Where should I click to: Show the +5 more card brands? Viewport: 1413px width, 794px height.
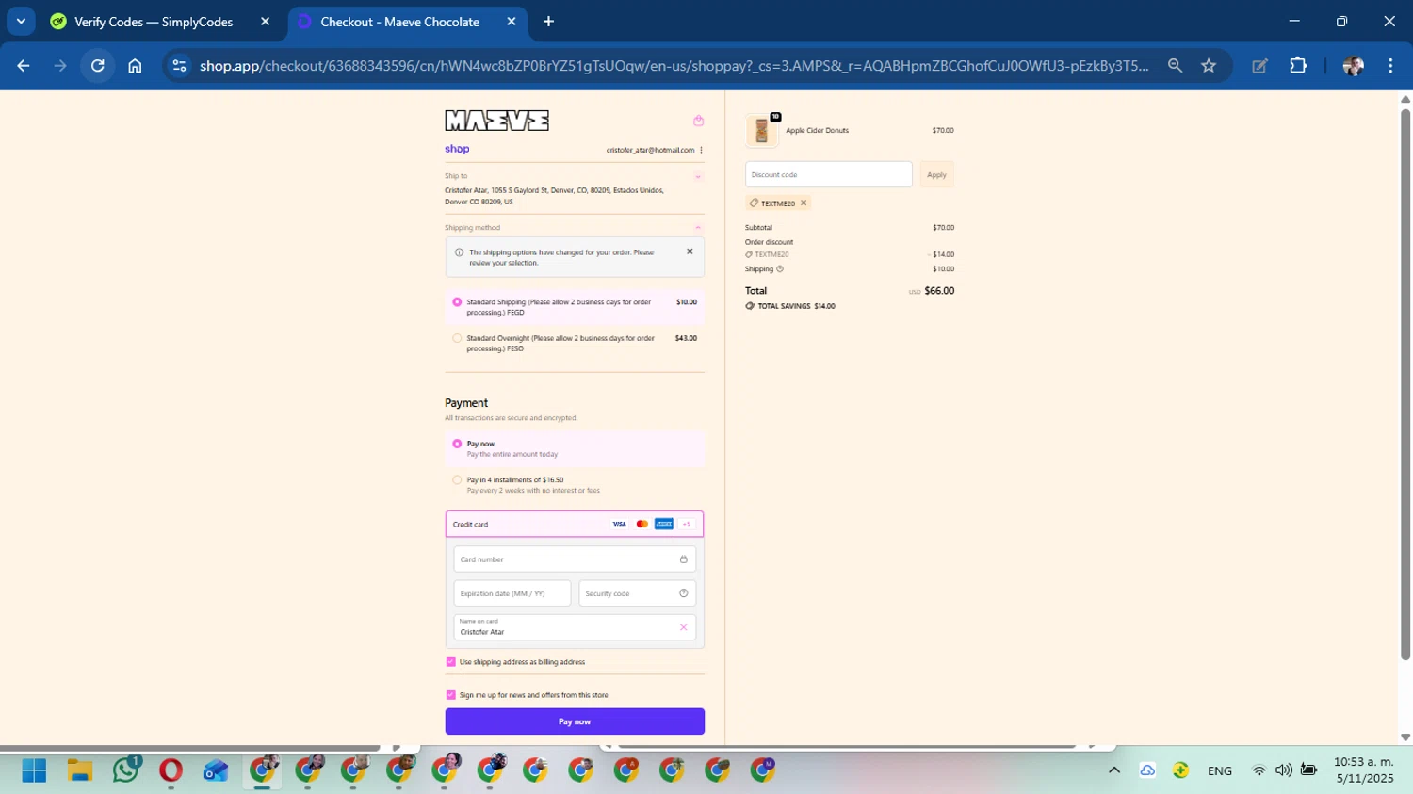pos(687,524)
